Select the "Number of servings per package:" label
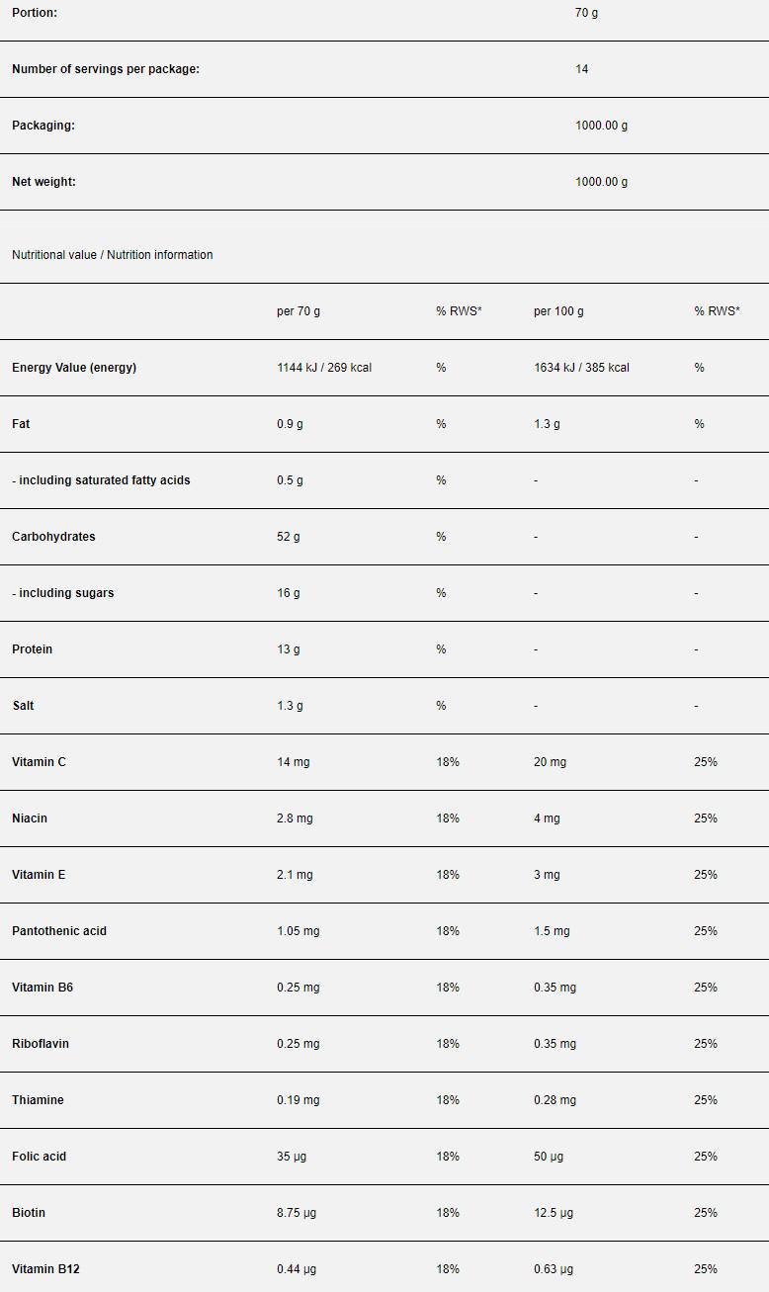Image resolution: width=769 pixels, height=1292 pixels. [106, 69]
